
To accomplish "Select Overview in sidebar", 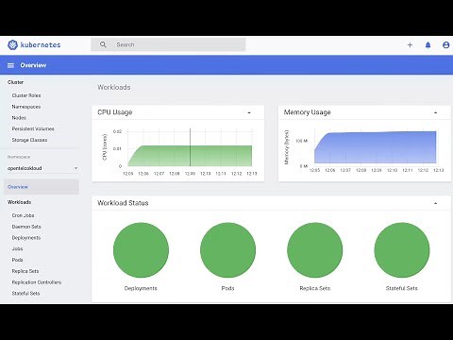I will click(x=42, y=187).
